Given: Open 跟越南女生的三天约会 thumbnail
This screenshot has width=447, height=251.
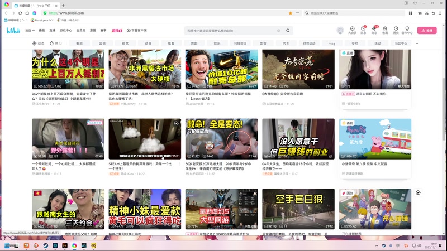Looking at the screenshot, I should (x=68, y=209).
